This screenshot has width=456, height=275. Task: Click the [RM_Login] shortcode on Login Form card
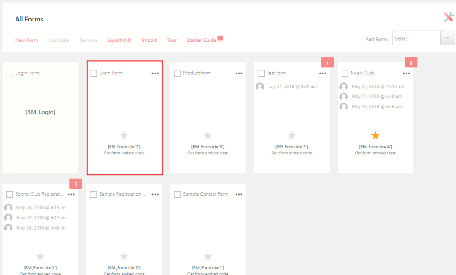click(x=40, y=112)
